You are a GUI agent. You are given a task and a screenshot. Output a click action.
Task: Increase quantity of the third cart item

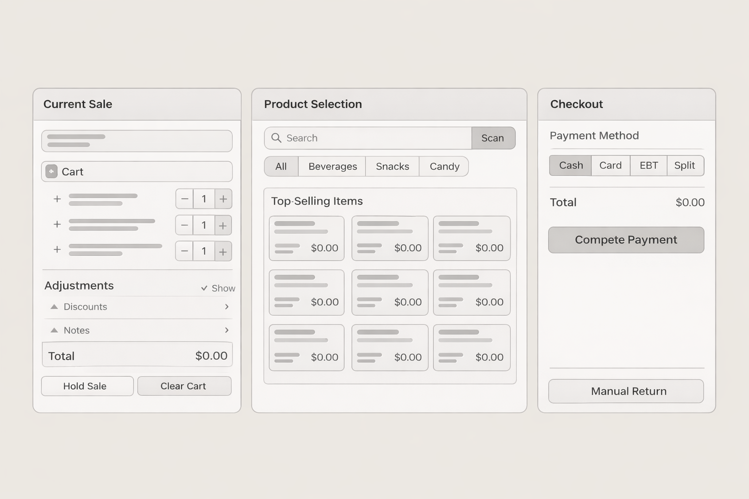click(223, 251)
